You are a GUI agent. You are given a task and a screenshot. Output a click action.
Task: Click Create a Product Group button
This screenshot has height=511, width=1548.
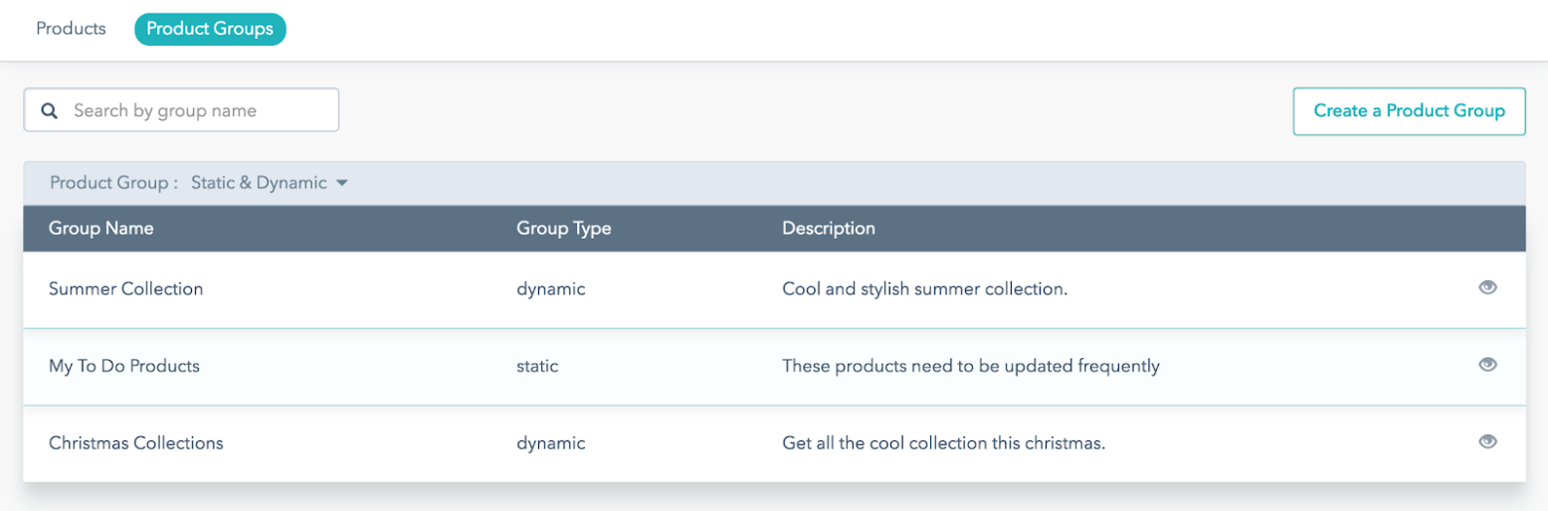click(1409, 110)
